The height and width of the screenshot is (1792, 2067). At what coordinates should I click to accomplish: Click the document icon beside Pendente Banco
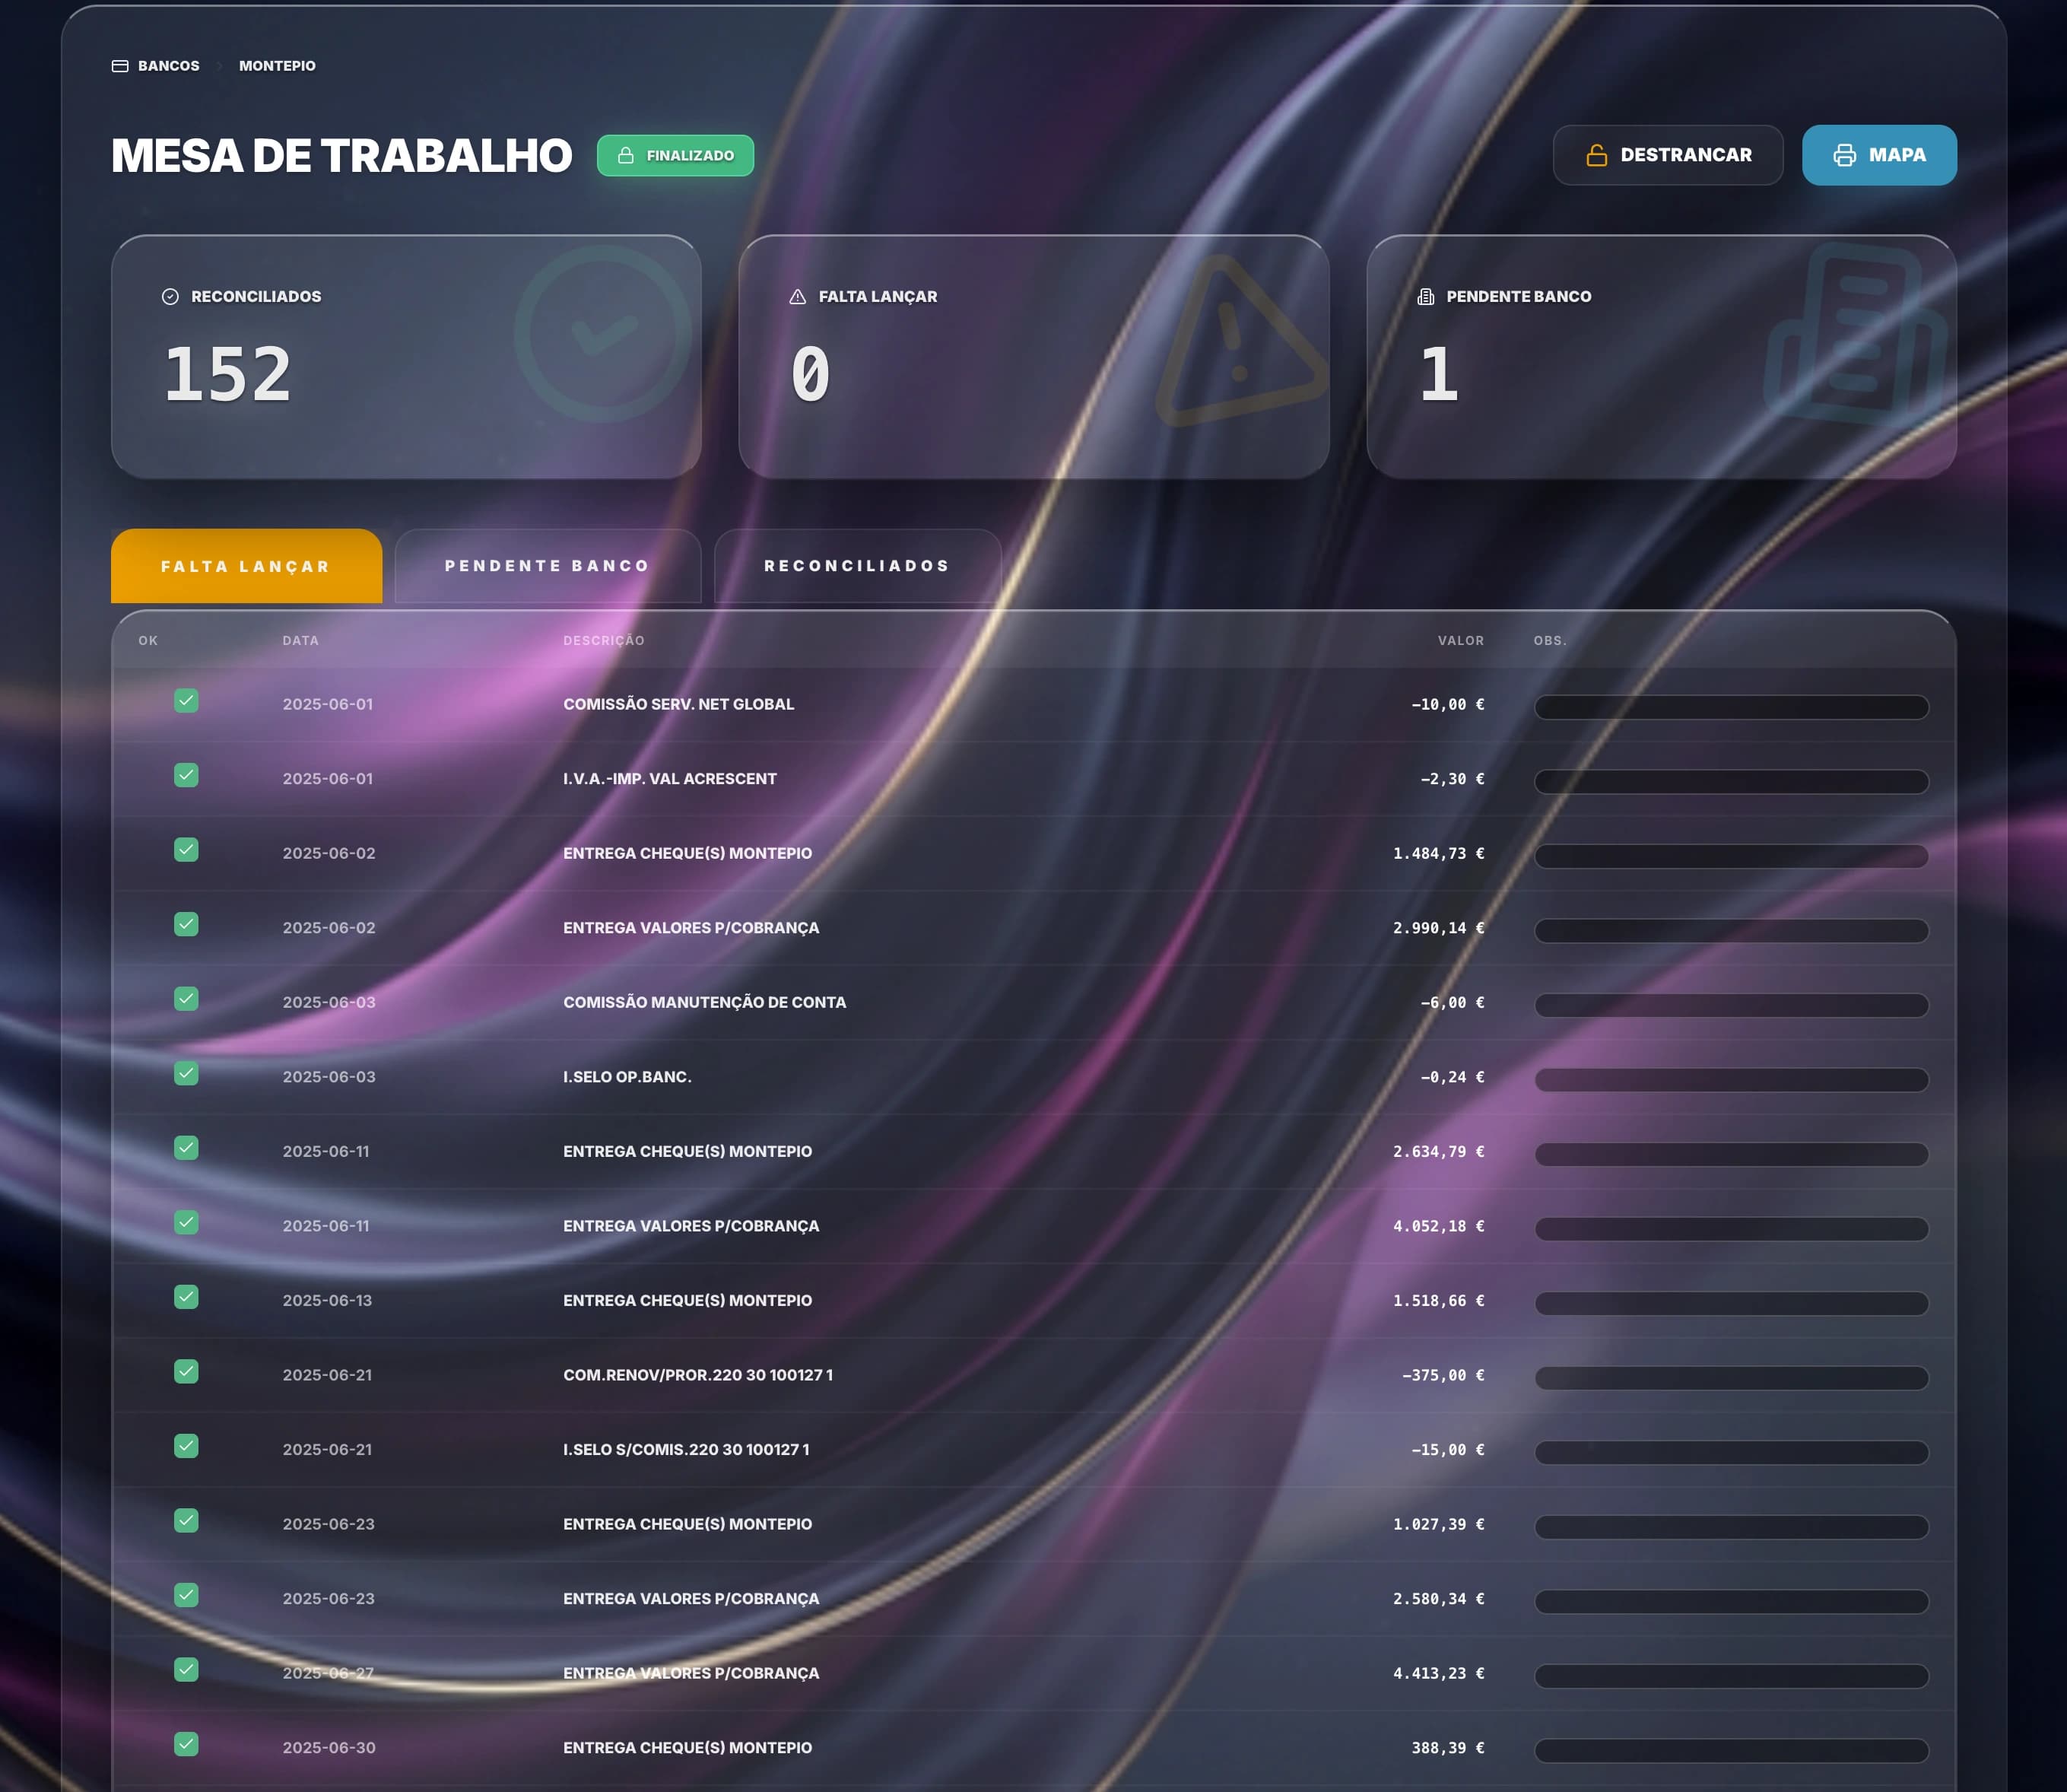click(1425, 296)
